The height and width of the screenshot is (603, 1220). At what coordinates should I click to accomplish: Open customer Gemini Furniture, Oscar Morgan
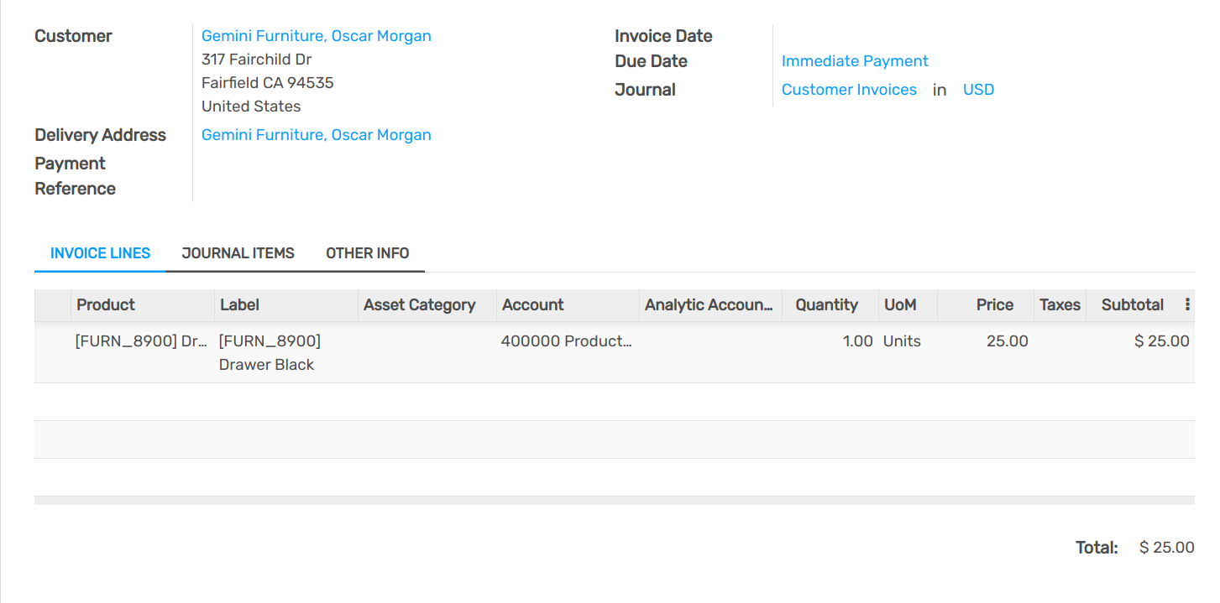point(316,35)
